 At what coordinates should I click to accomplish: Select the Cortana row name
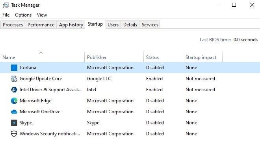pyautogui.click(x=28, y=68)
